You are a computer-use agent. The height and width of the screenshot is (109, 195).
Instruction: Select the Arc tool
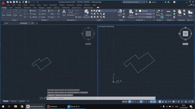click(21, 13)
